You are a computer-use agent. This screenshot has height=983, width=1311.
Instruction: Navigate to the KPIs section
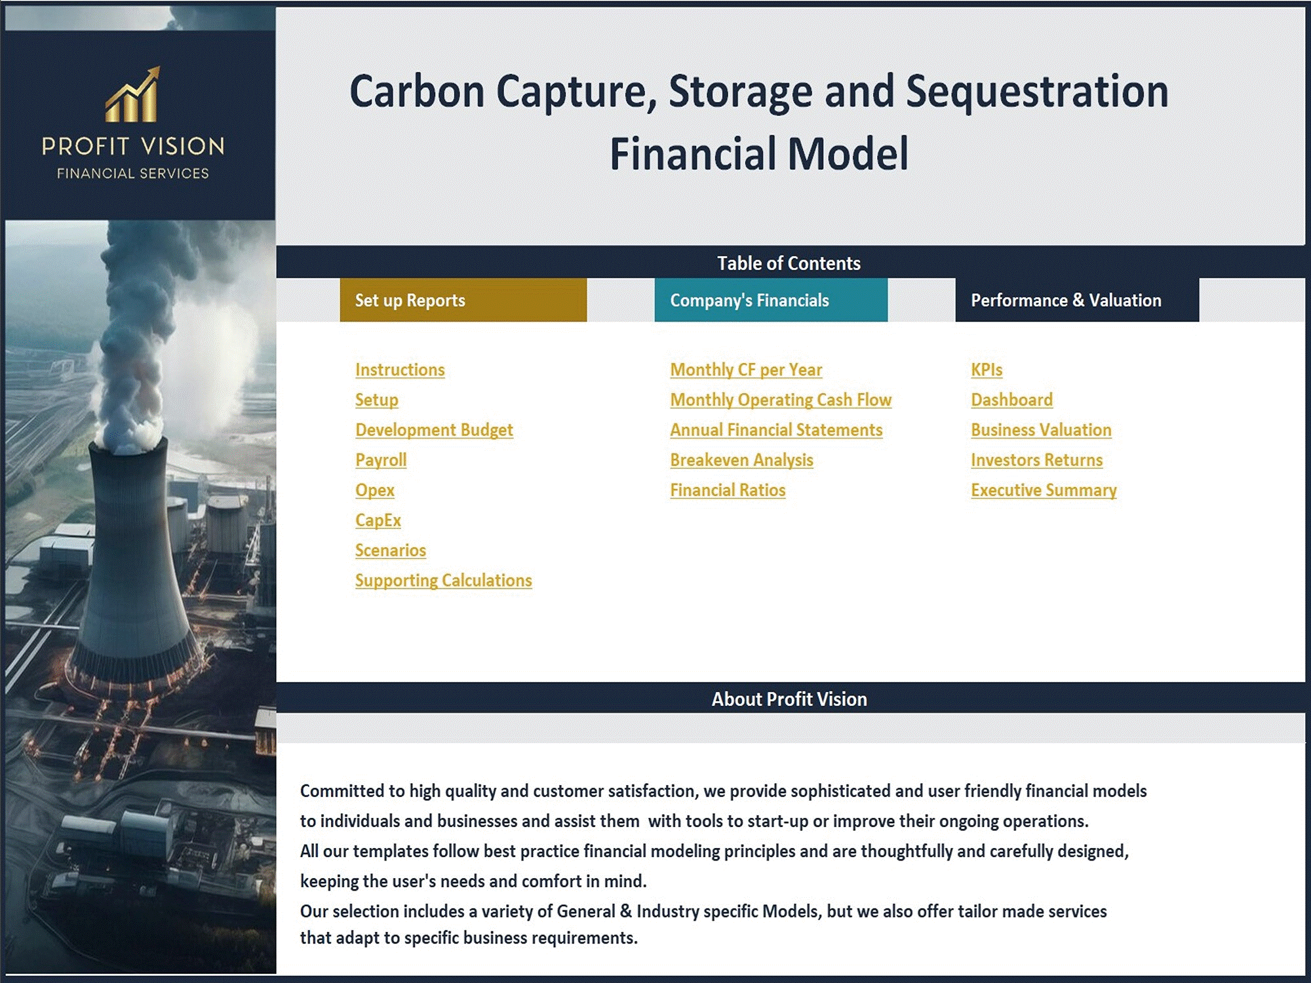(985, 368)
